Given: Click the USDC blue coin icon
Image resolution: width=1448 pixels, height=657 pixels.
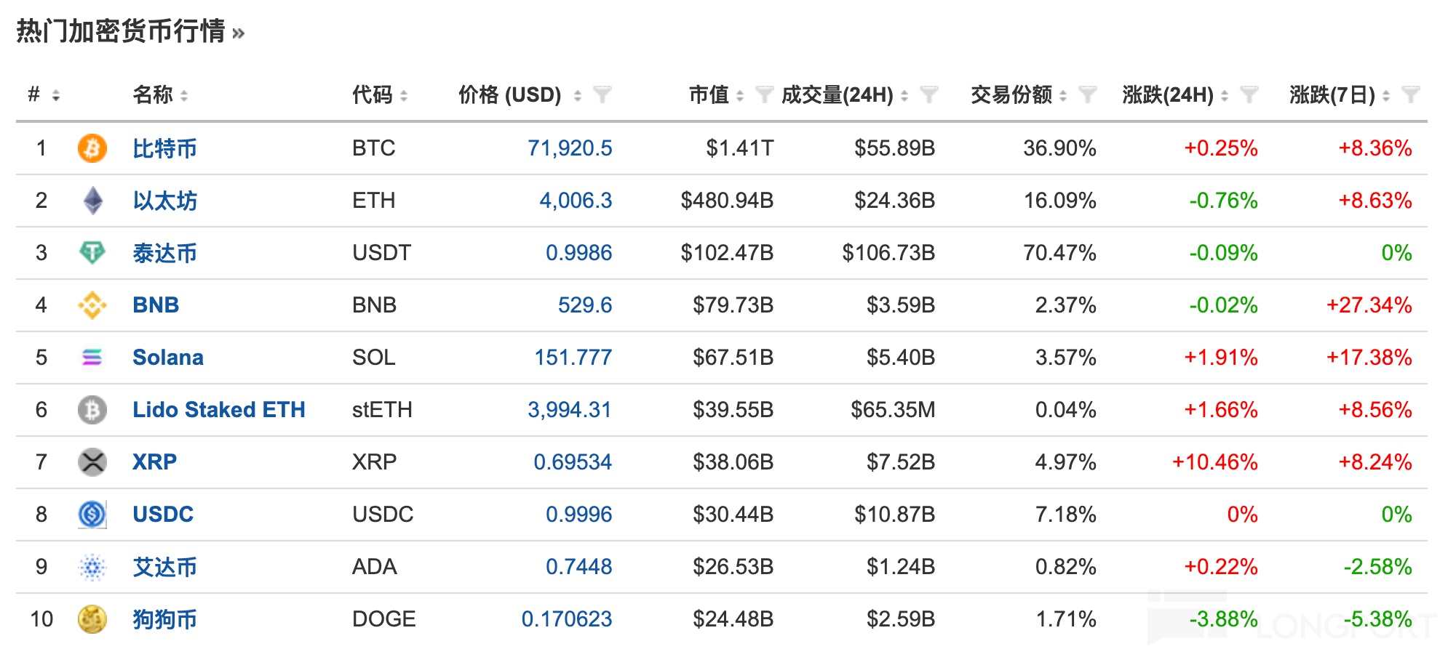Looking at the screenshot, I should pyautogui.click(x=92, y=515).
